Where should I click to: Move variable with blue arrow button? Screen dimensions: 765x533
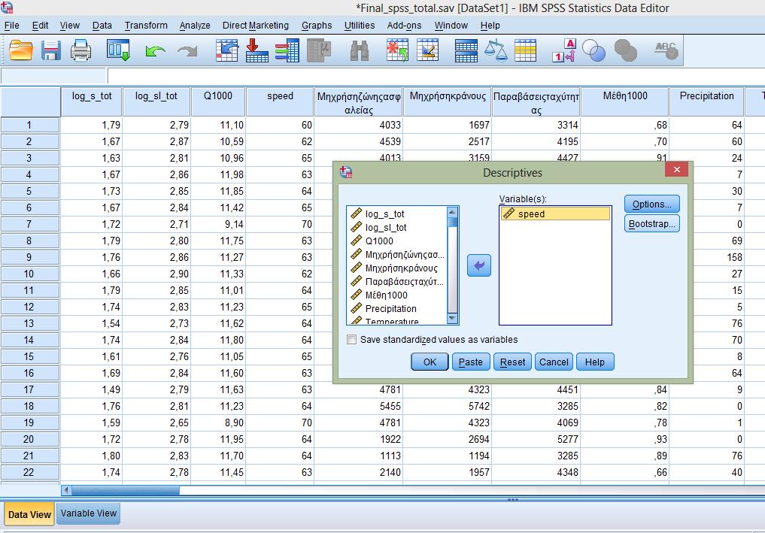coord(479,265)
